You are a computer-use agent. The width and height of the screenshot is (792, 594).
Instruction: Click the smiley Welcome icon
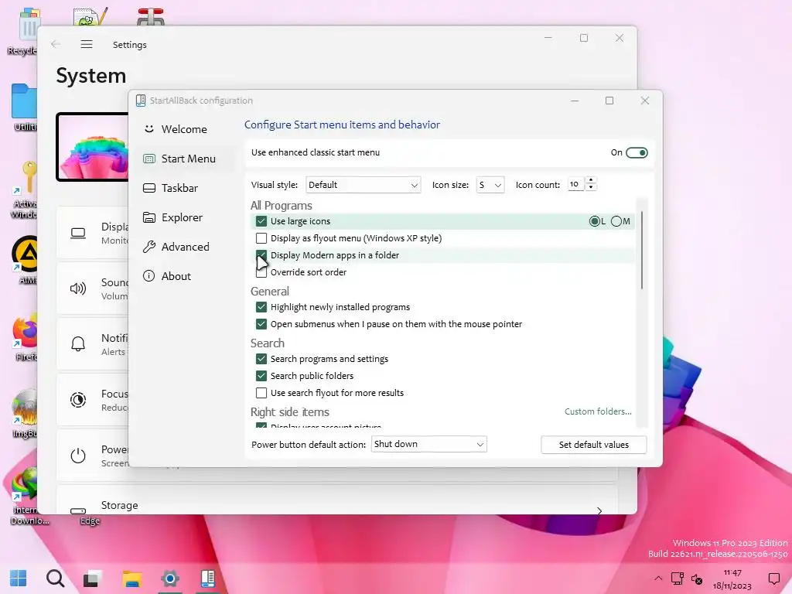[x=149, y=129]
